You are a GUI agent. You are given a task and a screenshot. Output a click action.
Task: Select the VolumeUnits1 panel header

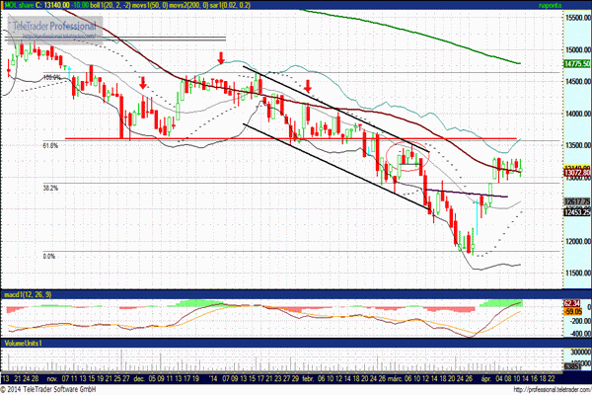[x=23, y=343]
